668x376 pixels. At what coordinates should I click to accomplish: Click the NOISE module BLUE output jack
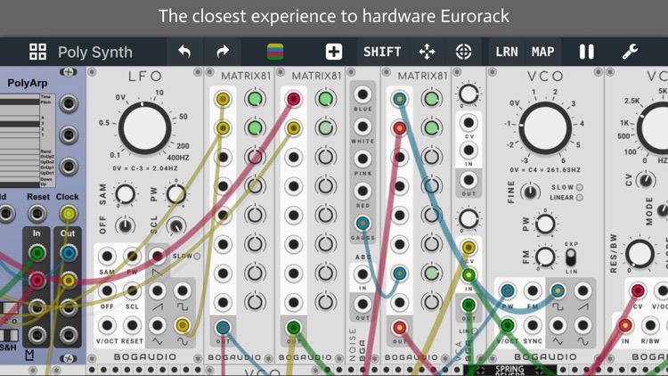[363, 94]
